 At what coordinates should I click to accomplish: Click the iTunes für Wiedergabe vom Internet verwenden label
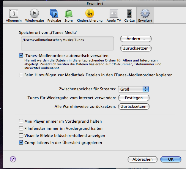point(71,98)
